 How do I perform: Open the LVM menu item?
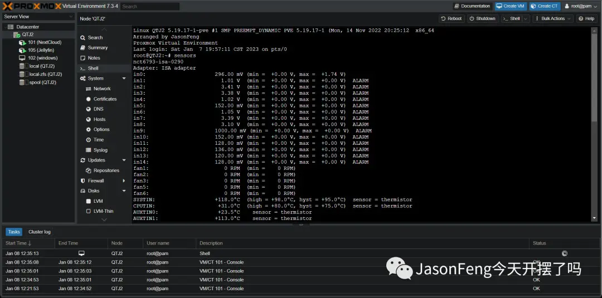(x=98, y=201)
